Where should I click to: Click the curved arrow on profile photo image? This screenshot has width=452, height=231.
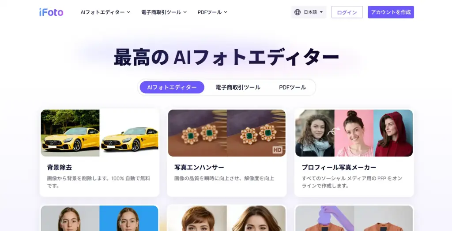(334, 131)
